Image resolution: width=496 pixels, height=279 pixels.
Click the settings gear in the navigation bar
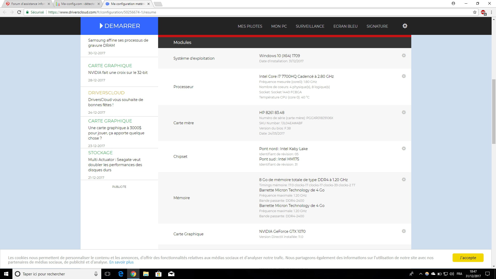tap(405, 26)
